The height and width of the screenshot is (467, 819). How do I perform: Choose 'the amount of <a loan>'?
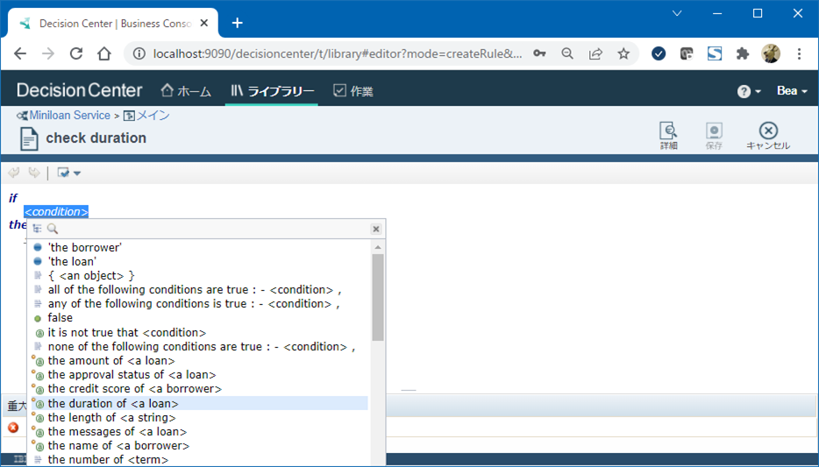tap(111, 361)
